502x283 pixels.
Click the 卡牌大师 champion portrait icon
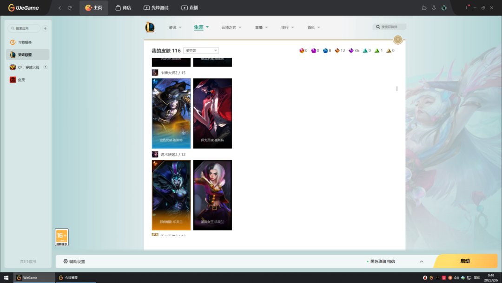[x=155, y=73]
